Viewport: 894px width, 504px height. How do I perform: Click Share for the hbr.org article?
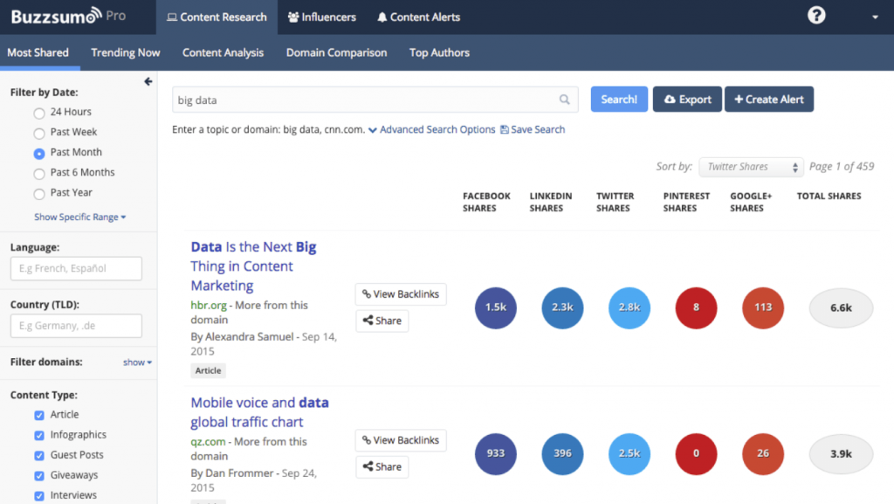(x=382, y=321)
